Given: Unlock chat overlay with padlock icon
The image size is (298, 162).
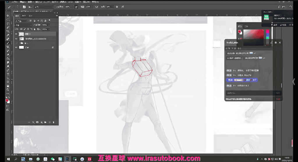Looking at the screenshot, I should (272, 43).
